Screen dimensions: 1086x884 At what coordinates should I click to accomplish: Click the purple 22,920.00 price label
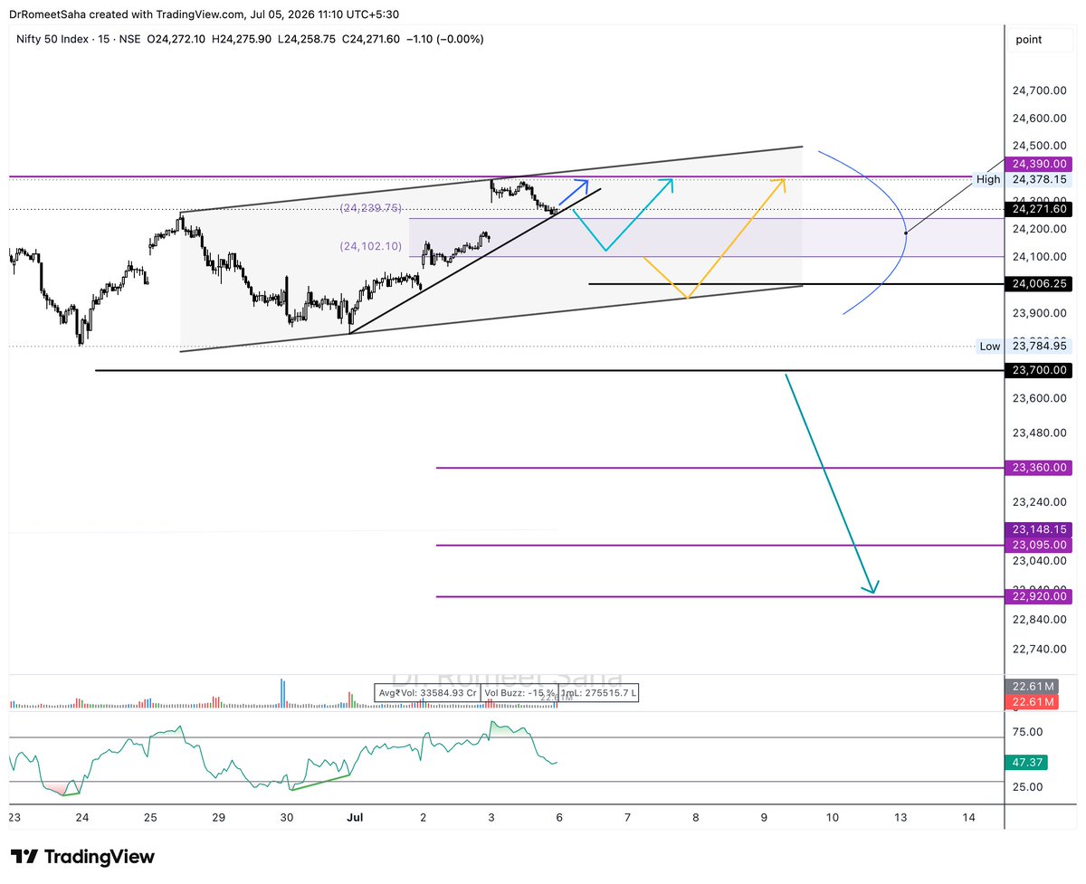[1039, 596]
